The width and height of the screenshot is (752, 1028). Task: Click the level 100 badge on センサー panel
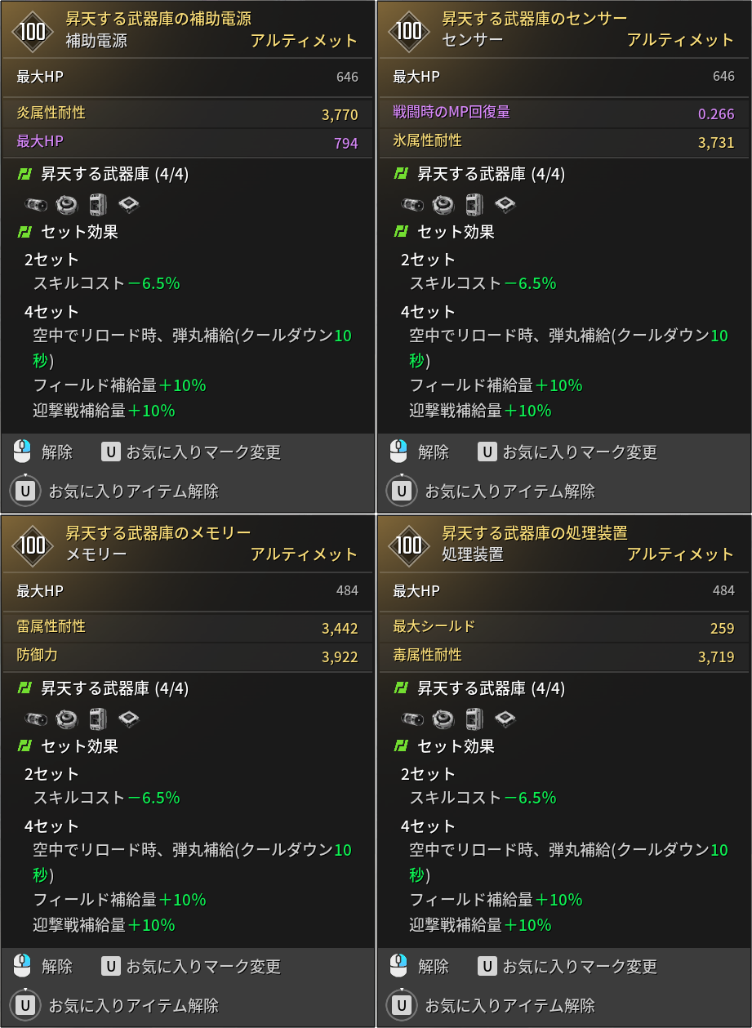click(x=409, y=31)
